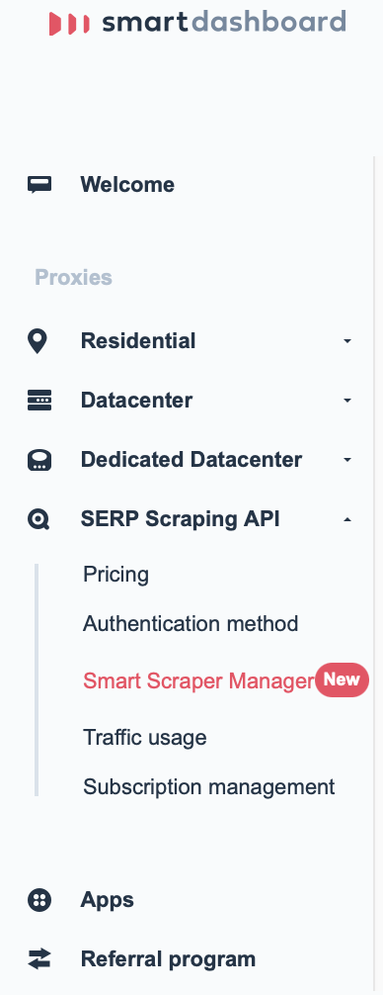The height and width of the screenshot is (995, 383).
Task: Click the Referral program arrows icon
Action: pos(39,958)
